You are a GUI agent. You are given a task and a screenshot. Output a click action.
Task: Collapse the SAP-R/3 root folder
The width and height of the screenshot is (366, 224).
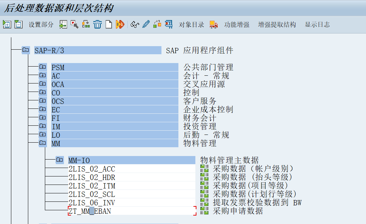click(26, 50)
